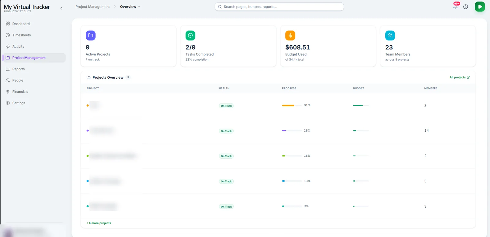Click the $608.51 budget value
490x237 pixels.
pyautogui.click(x=297, y=47)
